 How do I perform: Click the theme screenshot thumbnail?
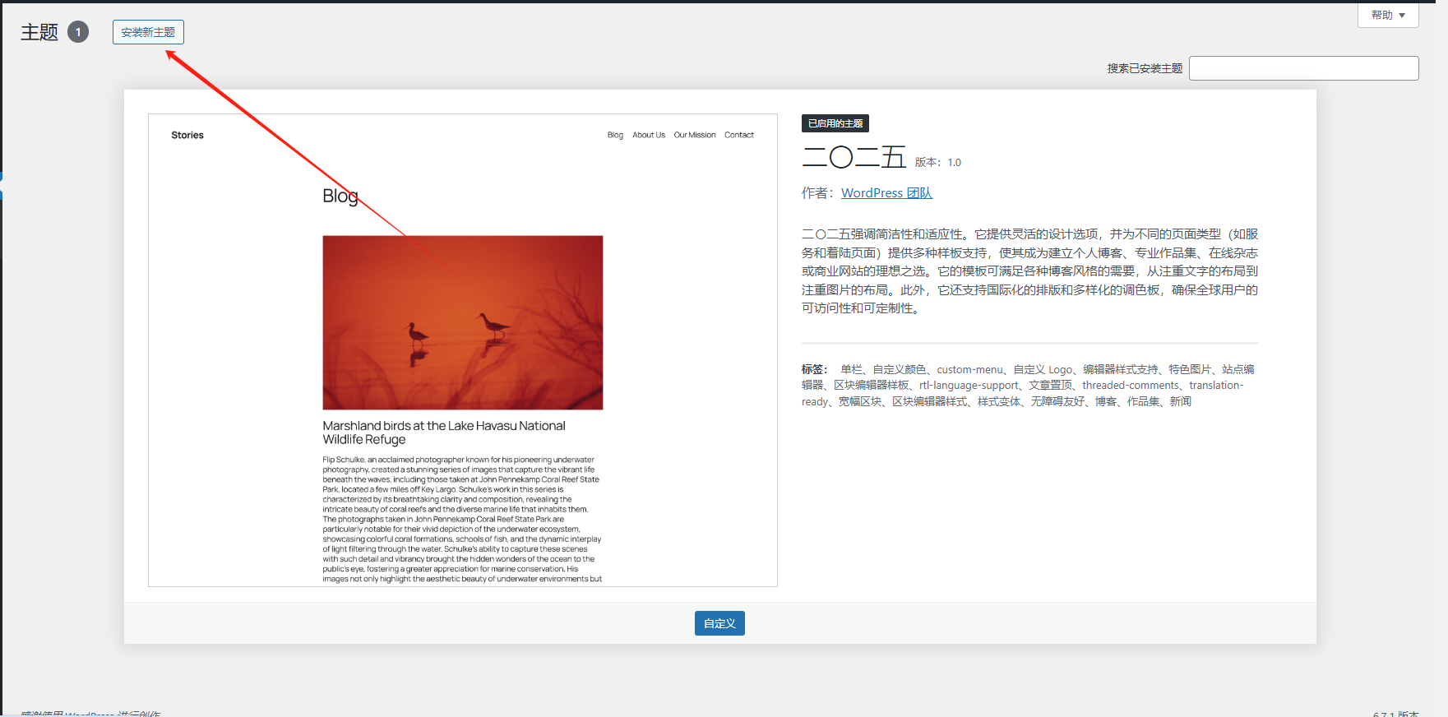click(x=463, y=350)
